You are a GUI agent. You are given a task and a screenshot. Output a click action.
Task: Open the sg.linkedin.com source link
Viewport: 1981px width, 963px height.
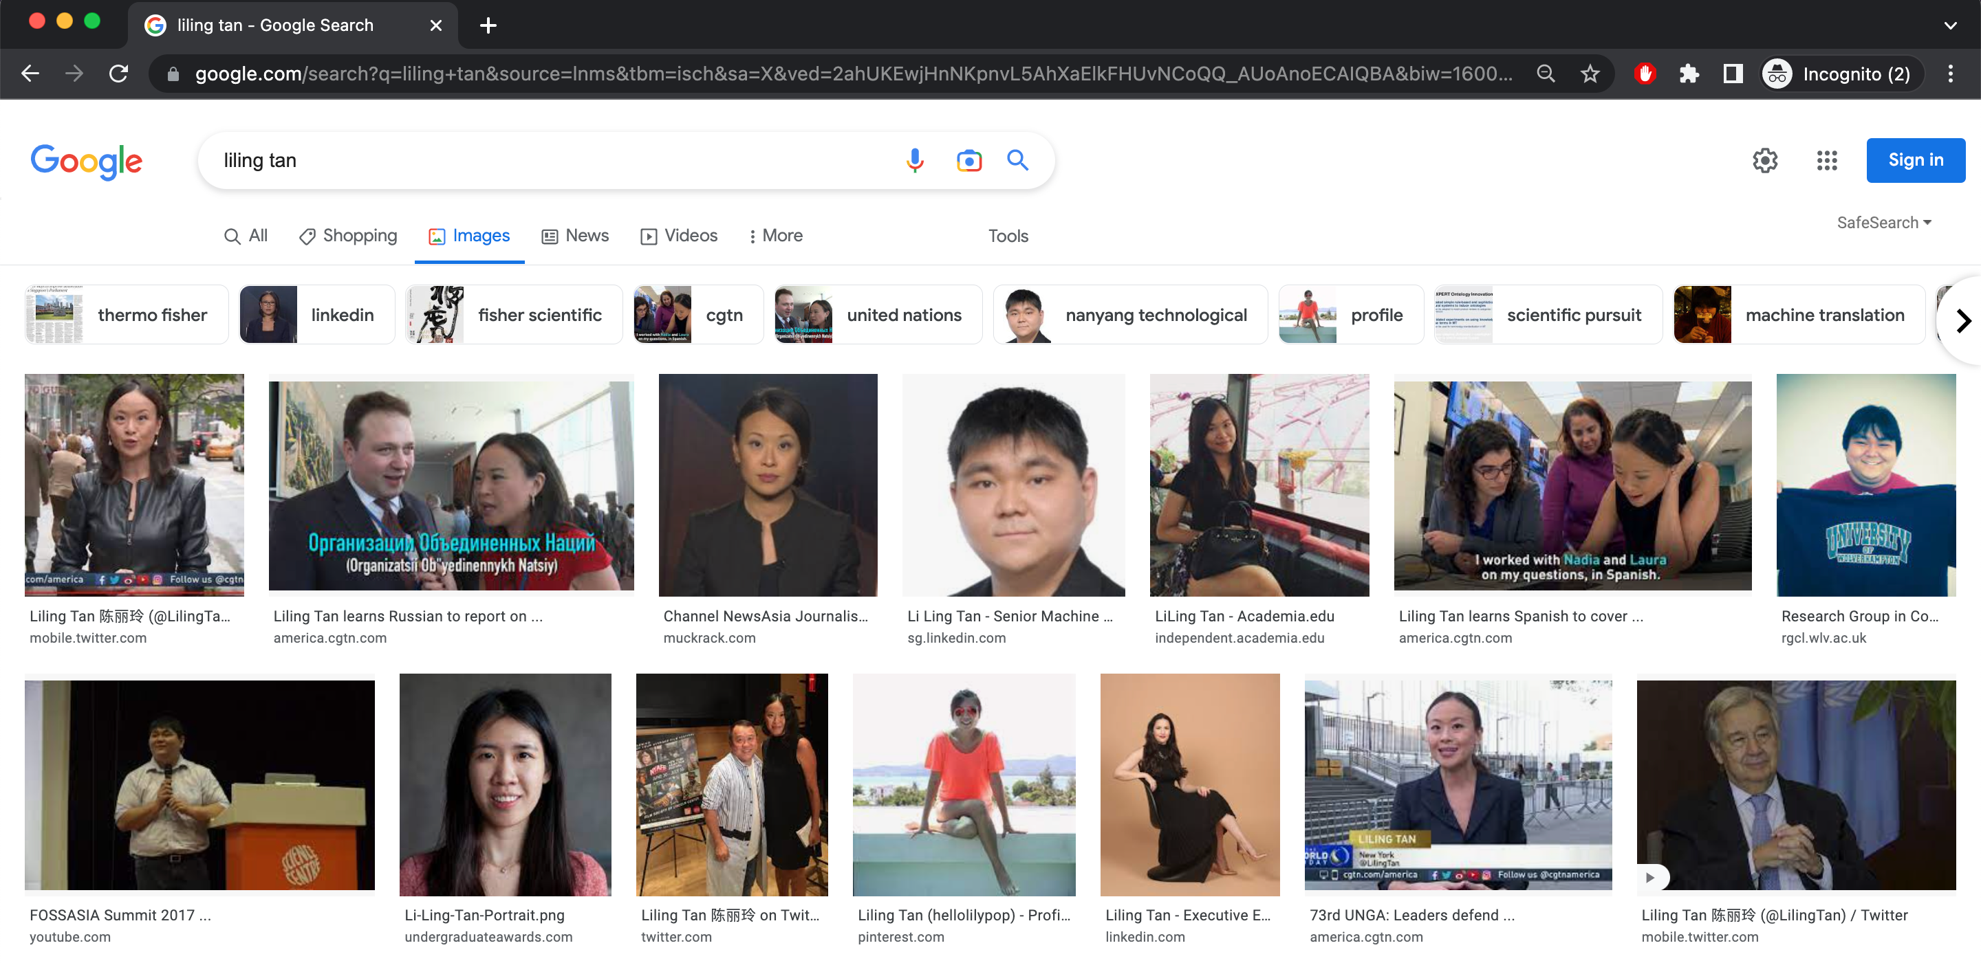click(x=956, y=638)
